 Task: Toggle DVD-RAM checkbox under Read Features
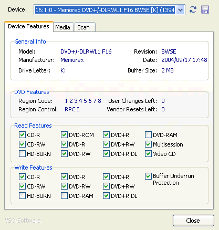[148, 135]
